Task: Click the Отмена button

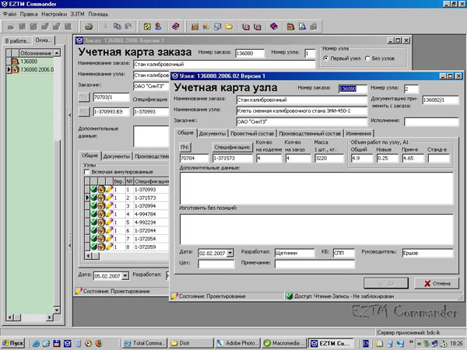Action: click(x=437, y=283)
